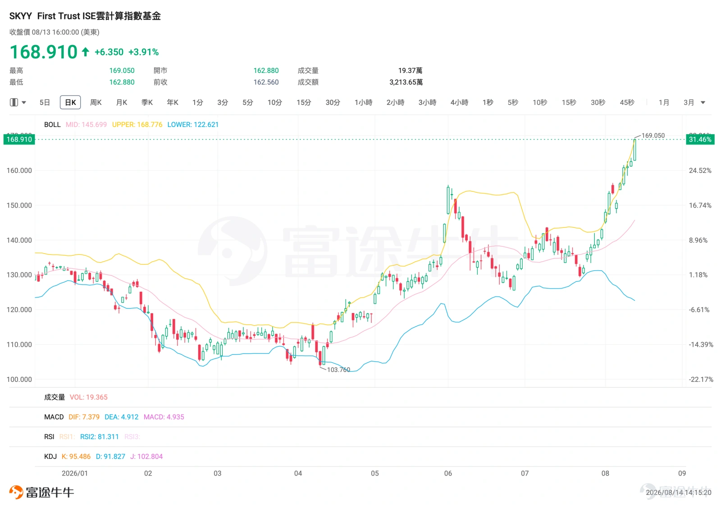This screenshot has width=721, height=508.
Task: Open the MACD indicator panel
Action: click(x=54, y=417)
